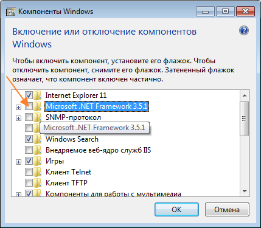Viewport: 261px width, 228px height.
Task: Expand the Игры tree node
Action: click(18, 162)
